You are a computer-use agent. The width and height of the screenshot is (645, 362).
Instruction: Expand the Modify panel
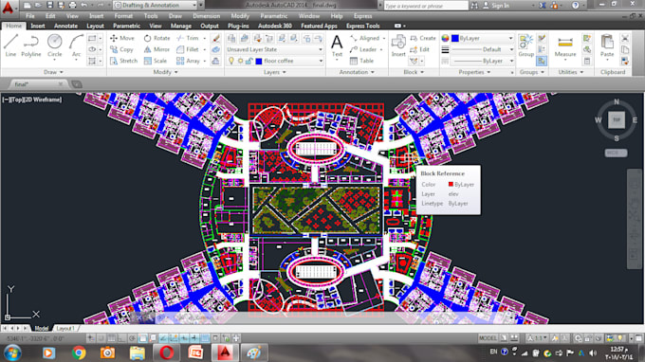pyautogui.click(x=165, y=72)
